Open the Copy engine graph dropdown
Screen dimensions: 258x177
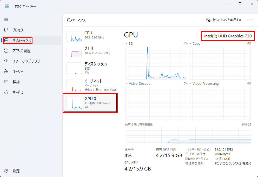[x=190, y=44]
